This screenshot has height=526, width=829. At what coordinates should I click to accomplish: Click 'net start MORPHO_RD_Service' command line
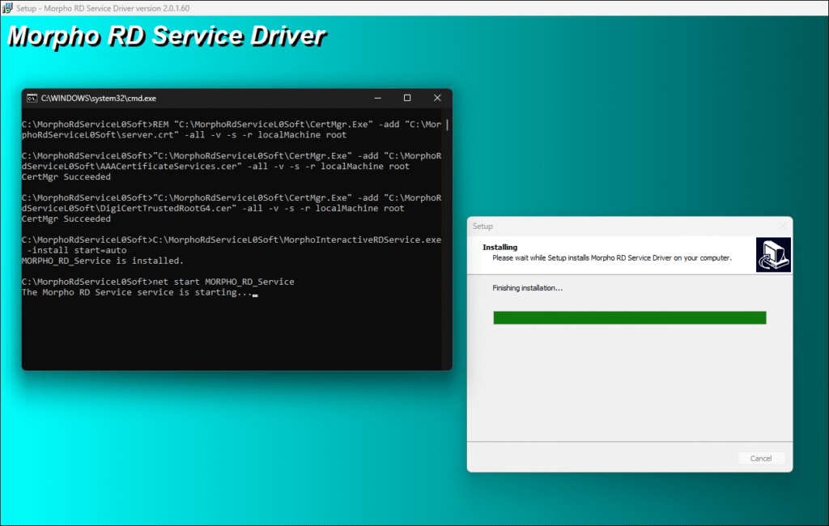158,282
